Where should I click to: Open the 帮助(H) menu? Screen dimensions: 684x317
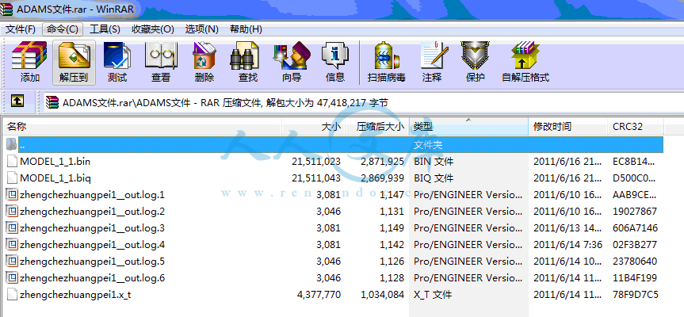[246, 29]
